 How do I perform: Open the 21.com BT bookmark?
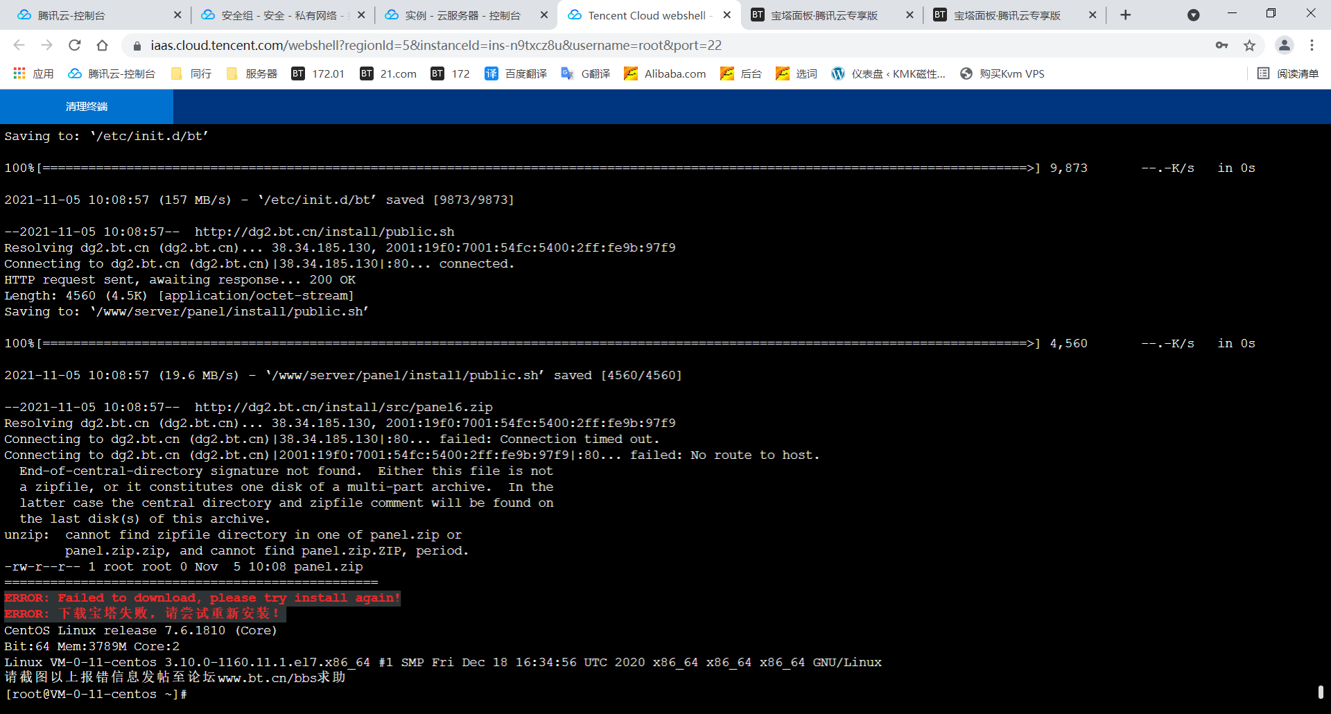388,73
